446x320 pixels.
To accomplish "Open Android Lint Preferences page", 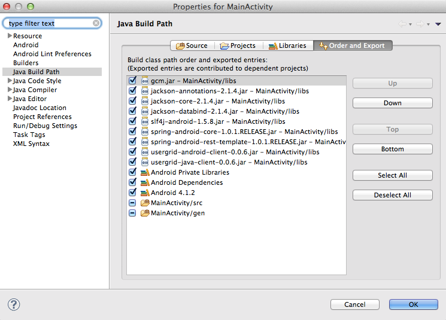I will pyautogui.click(x=52, y=54).
